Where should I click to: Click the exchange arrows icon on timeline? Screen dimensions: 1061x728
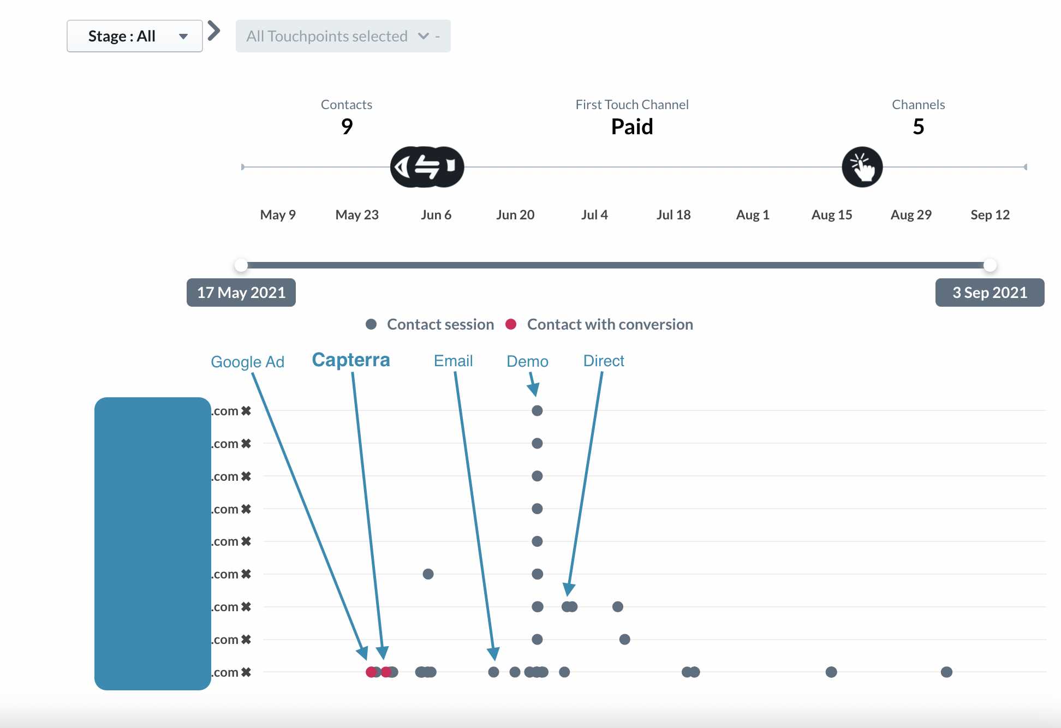(427, 167)
